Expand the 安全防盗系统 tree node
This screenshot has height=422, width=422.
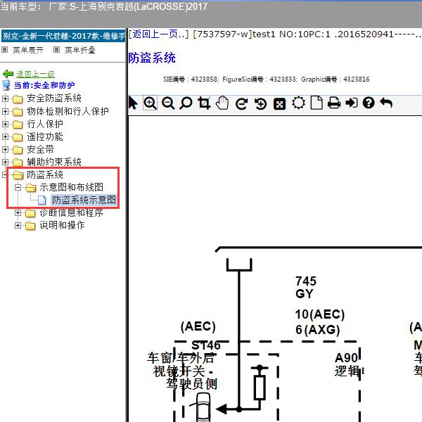tap(5, 98)
